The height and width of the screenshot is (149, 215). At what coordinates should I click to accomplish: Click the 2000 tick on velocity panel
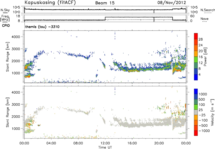[16, 116]
